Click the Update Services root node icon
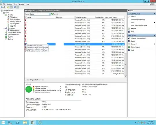This screenshot has height=125, width=156. coord(2,10)
